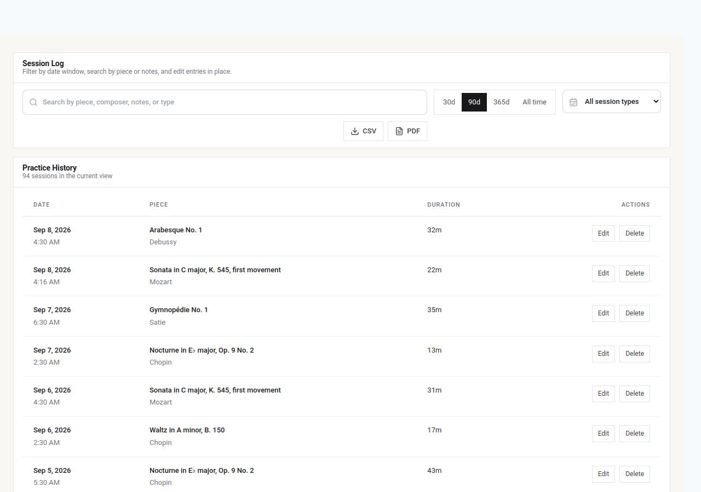701x492 pixels.
Task: Focus the piece and composer search field
Action: pyautogui.click(x=225, y=102)
